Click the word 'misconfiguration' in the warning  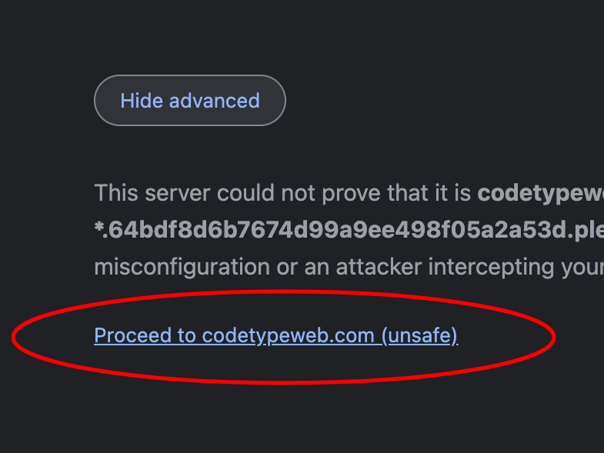coord(182,267)
